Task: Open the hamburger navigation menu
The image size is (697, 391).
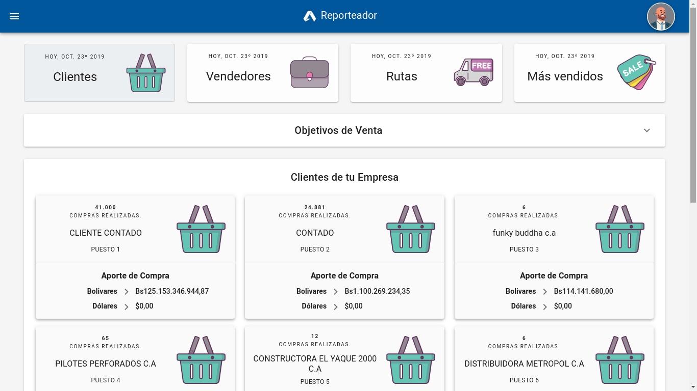Action: tap(14, 16)
